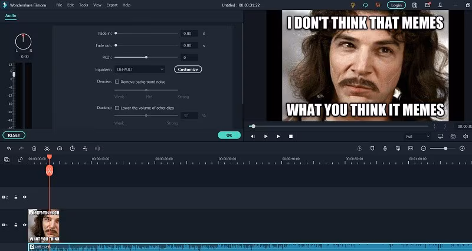Enable Remove background noise checkbox
This screenshot has height=251, width=472.
[x=117, y=81]
